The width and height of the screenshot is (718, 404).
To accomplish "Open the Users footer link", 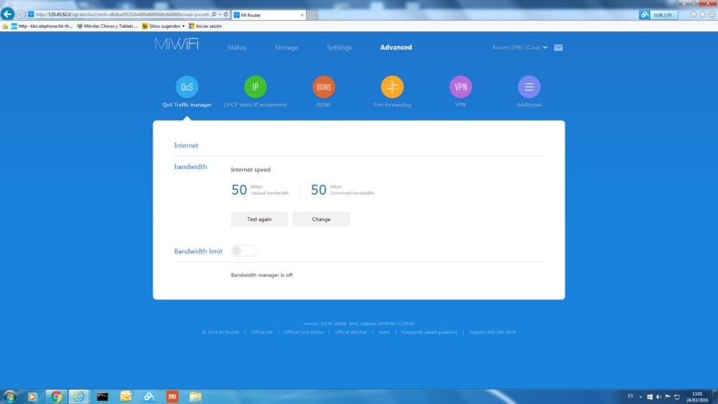I will click(x=383, y=332).
